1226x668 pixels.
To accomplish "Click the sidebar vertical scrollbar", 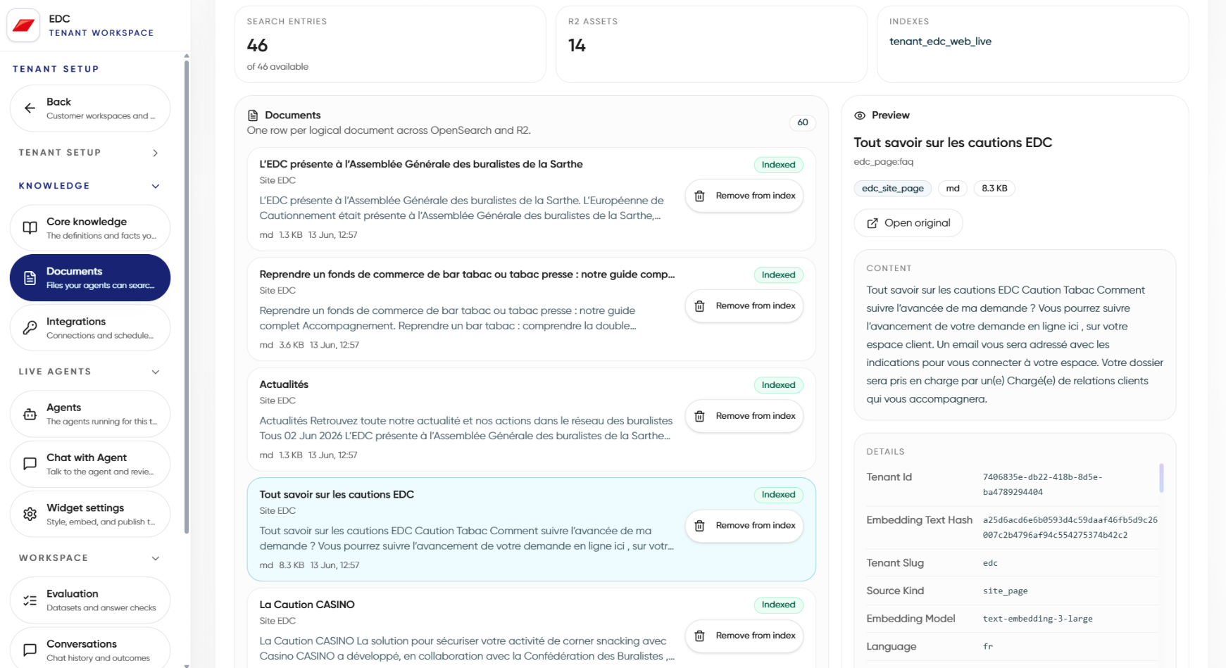I will click(x=187, y=296).
